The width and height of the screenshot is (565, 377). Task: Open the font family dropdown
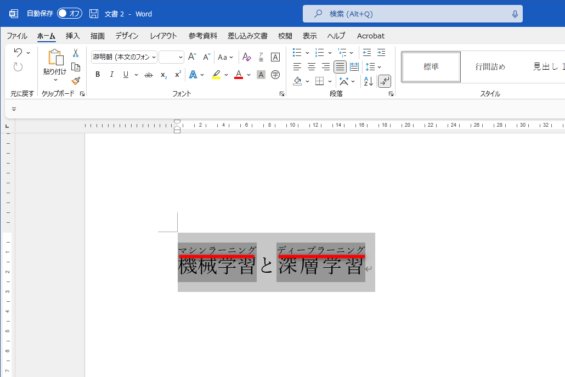pyautogui.click(x=152, y=57)
